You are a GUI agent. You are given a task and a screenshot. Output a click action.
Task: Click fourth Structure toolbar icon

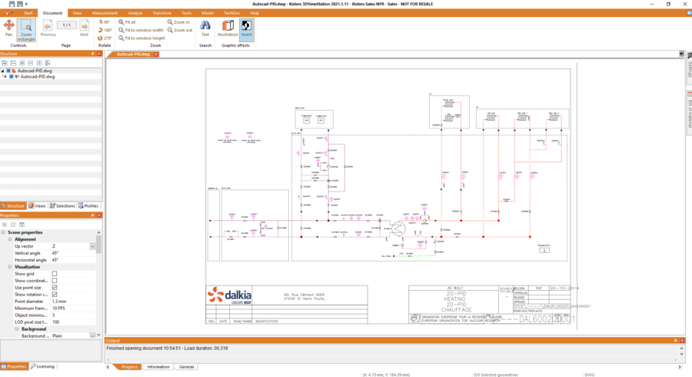31,63
